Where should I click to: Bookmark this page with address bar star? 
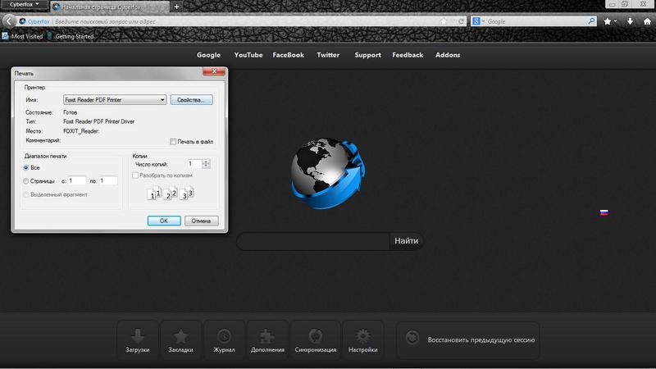[444, 21]
